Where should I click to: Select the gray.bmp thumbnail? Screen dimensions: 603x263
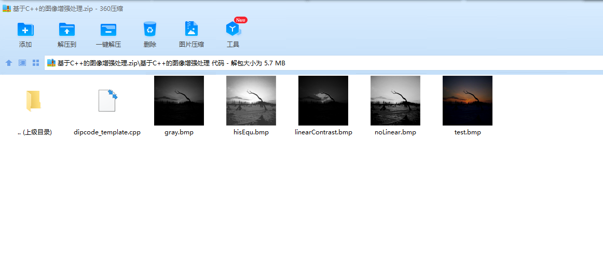179,100
